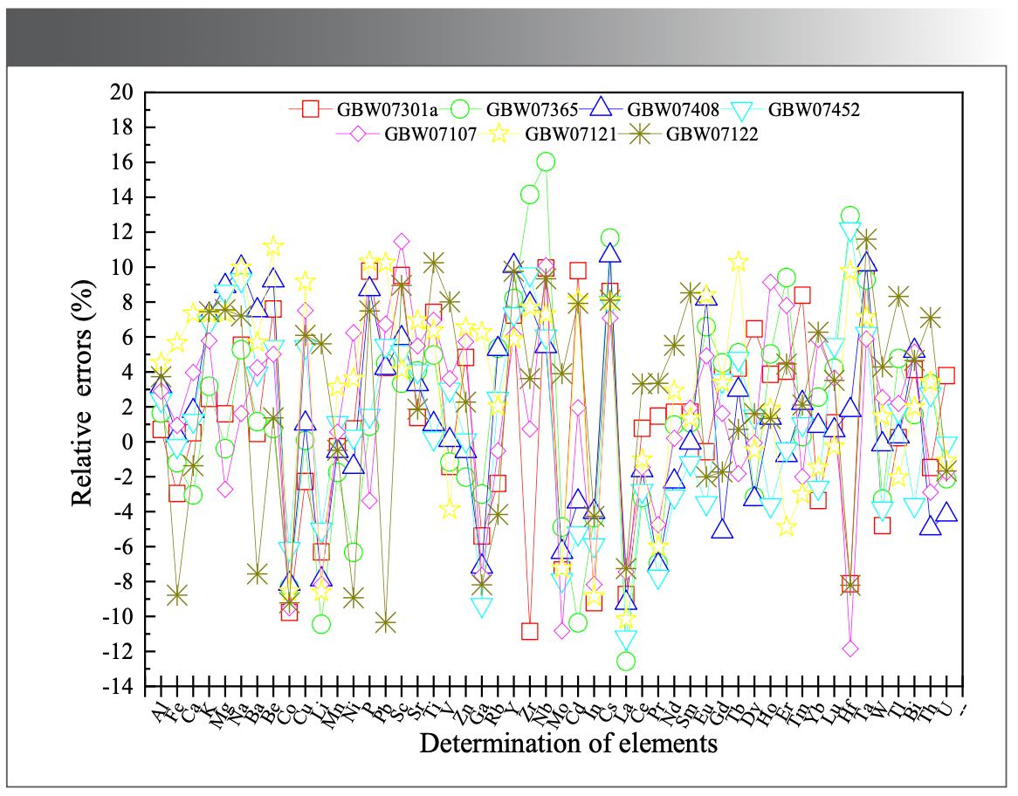Click the magenta diamond data point near -12% above Hf
The width and height of the screenshot is (1018, 796).
(x=849, y=648)
